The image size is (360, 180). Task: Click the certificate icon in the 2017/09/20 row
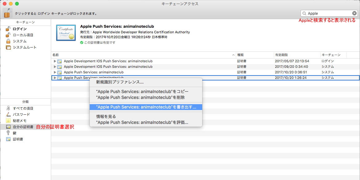pos(59,67)
